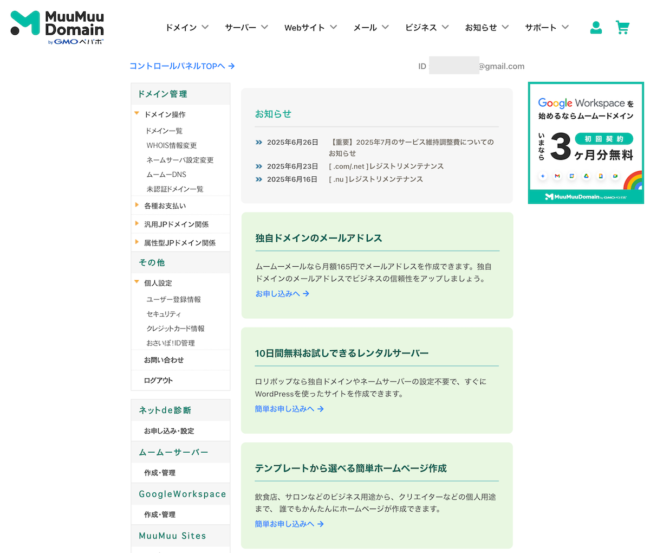Expand the Webサイト top menu
650x553 pixels.
(311, 28)
